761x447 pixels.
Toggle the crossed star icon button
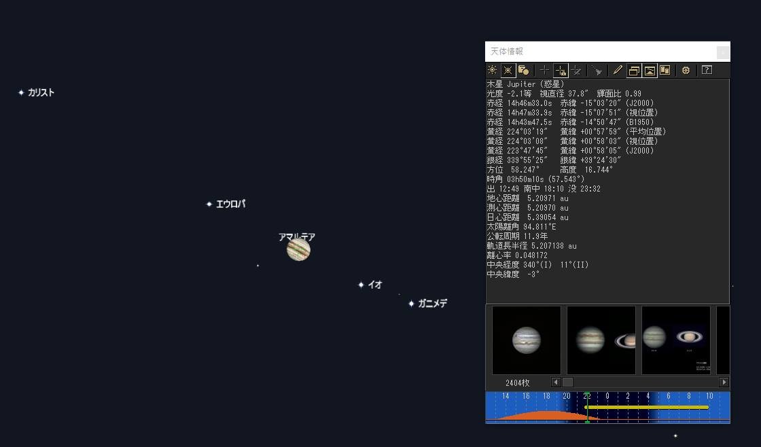tap(508, 71)
